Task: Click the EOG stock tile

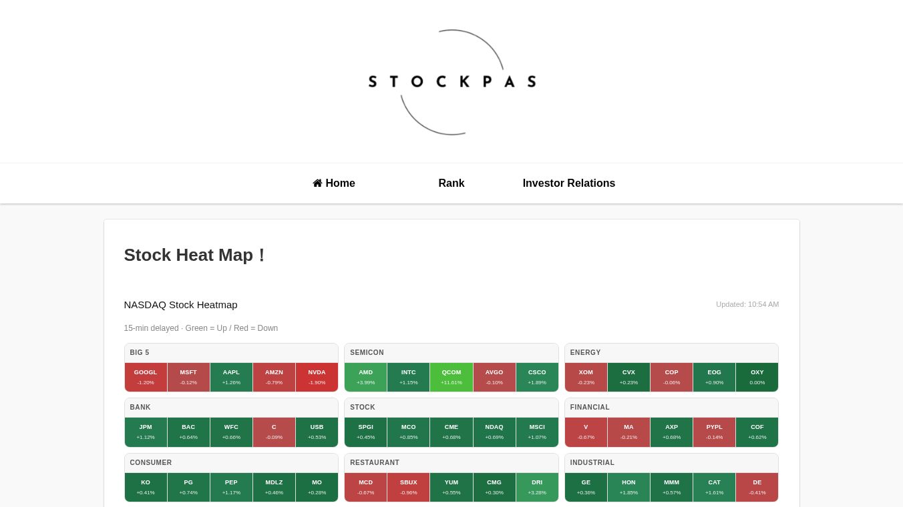Action: coord(714,377)
